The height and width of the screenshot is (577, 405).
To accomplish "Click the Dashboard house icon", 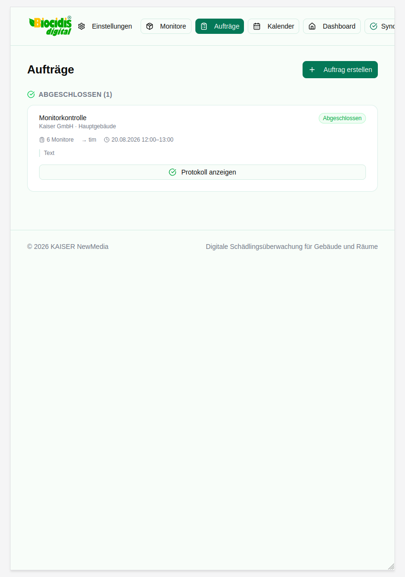I will click(312, 26).
